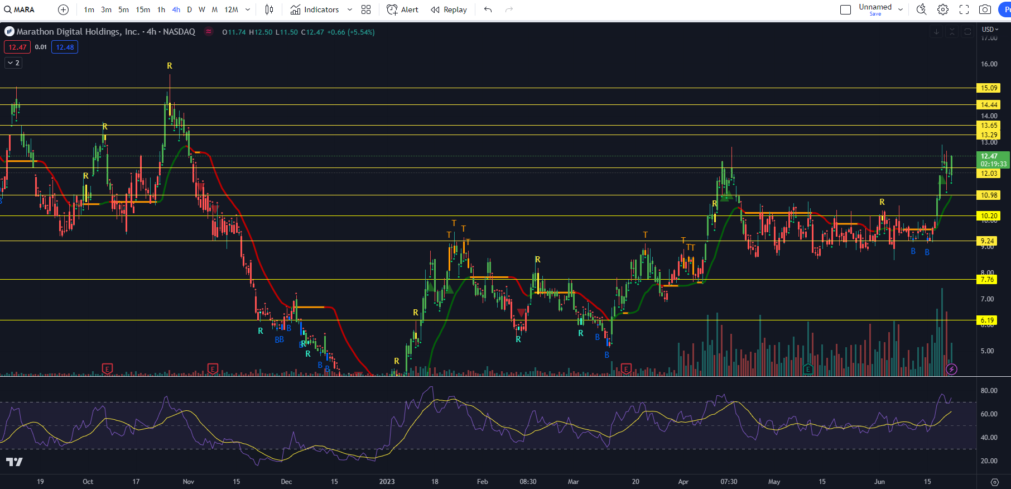Switch to 3m timeframe
Screen dimensions: 1011x489
point(106,9)
